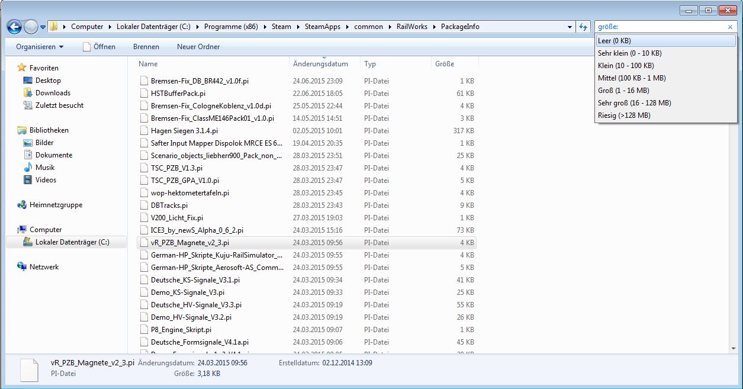Screen dimensions: 743x389
Task: Select file icon of HSTBufferPack.pi
Action: [x=144, y=94]
